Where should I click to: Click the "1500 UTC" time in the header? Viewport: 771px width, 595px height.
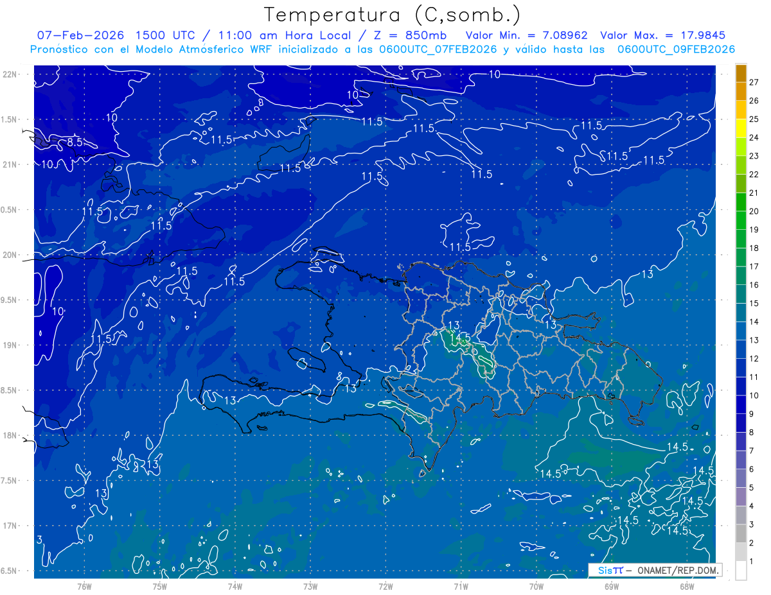pyautogui.click(x=168, y=35)
